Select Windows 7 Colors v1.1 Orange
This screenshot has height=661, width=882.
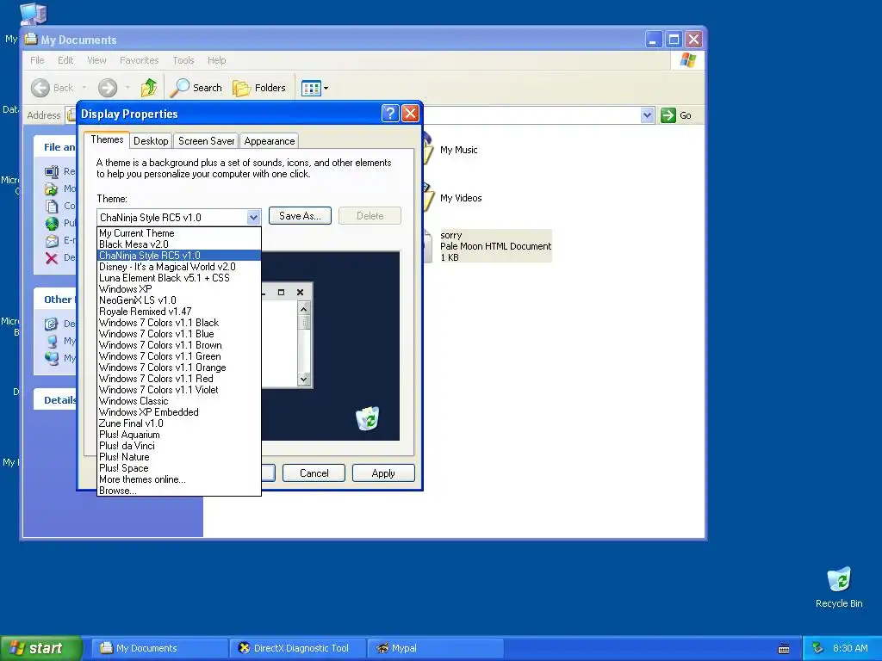pyautogui.click(x=179, y=368)
